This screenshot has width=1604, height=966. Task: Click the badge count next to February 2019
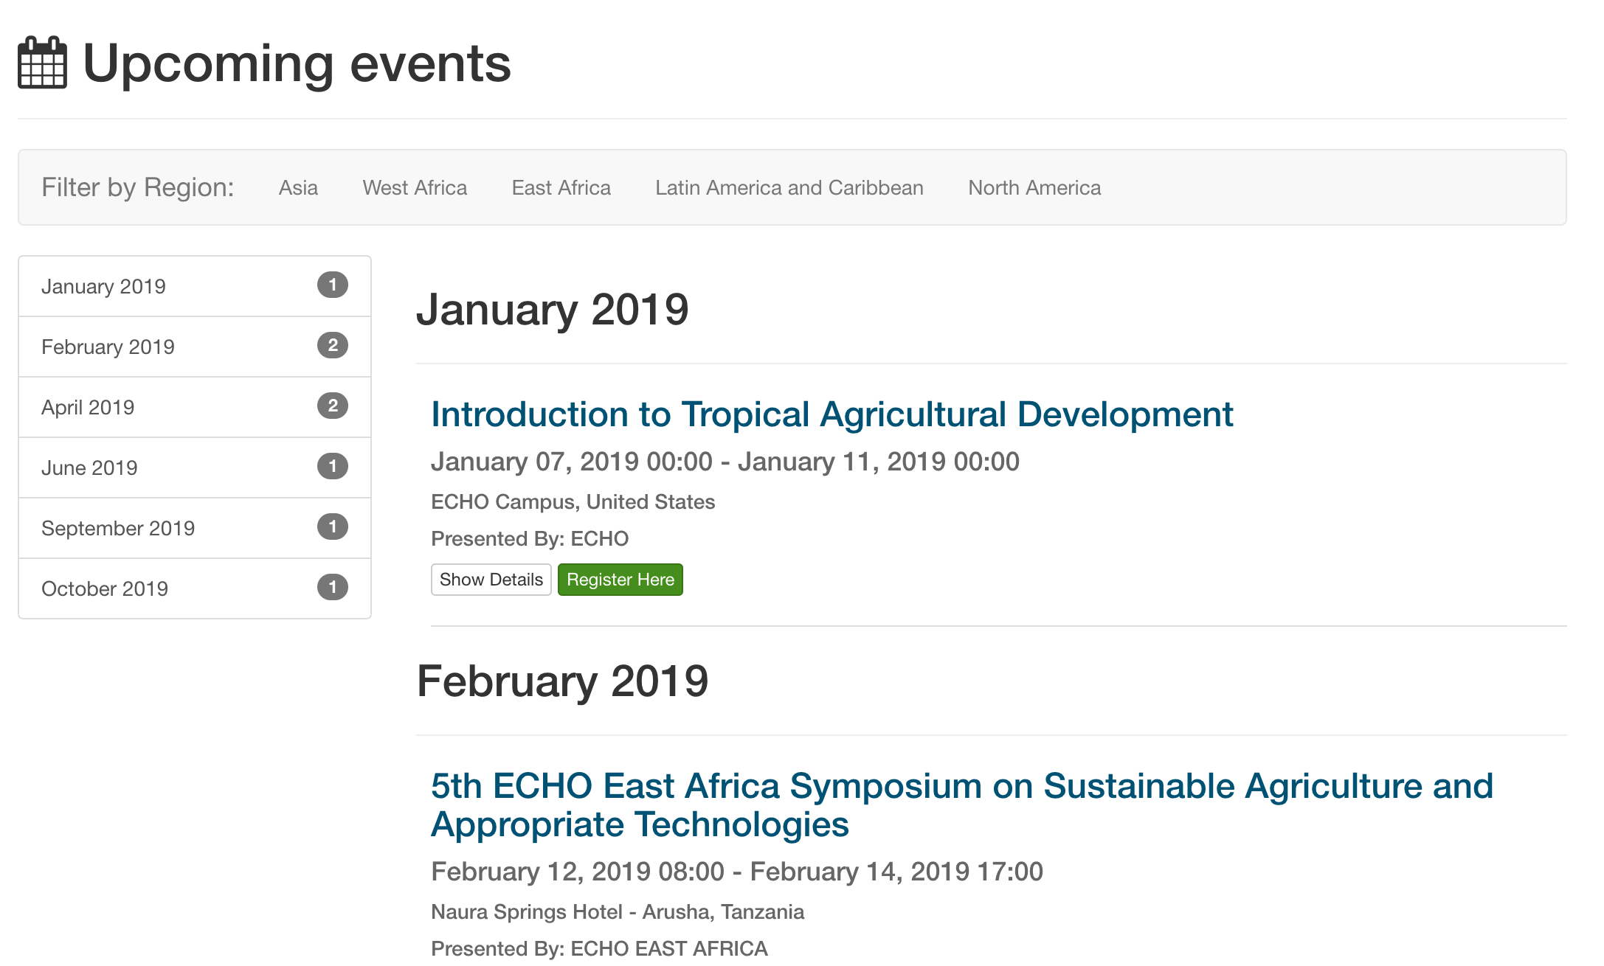[x=333, y=346]
